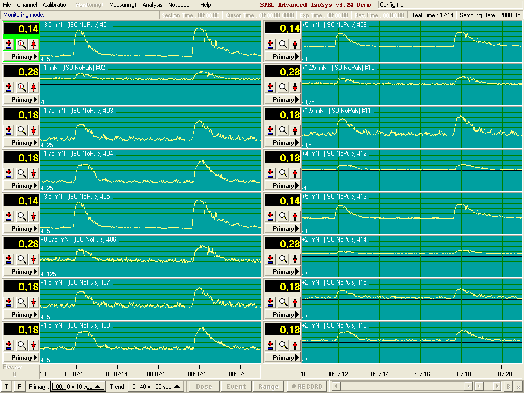Open the Analysis menu
This screenshot has height=393, width=524.
152,5
